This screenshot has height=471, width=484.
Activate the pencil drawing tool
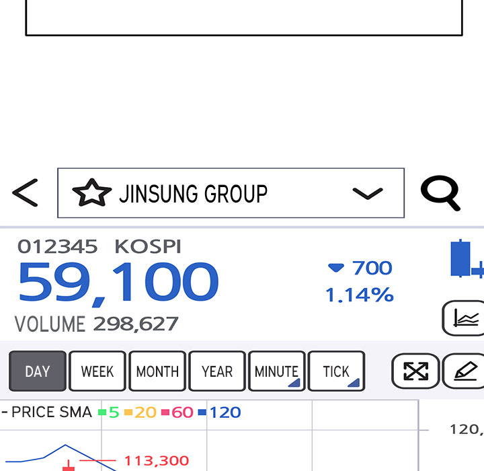[x=465, y=371]
